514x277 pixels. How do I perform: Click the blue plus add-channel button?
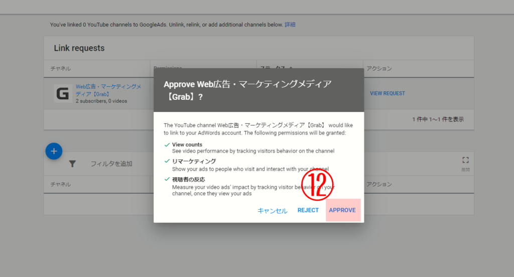(x=54, y=151)
